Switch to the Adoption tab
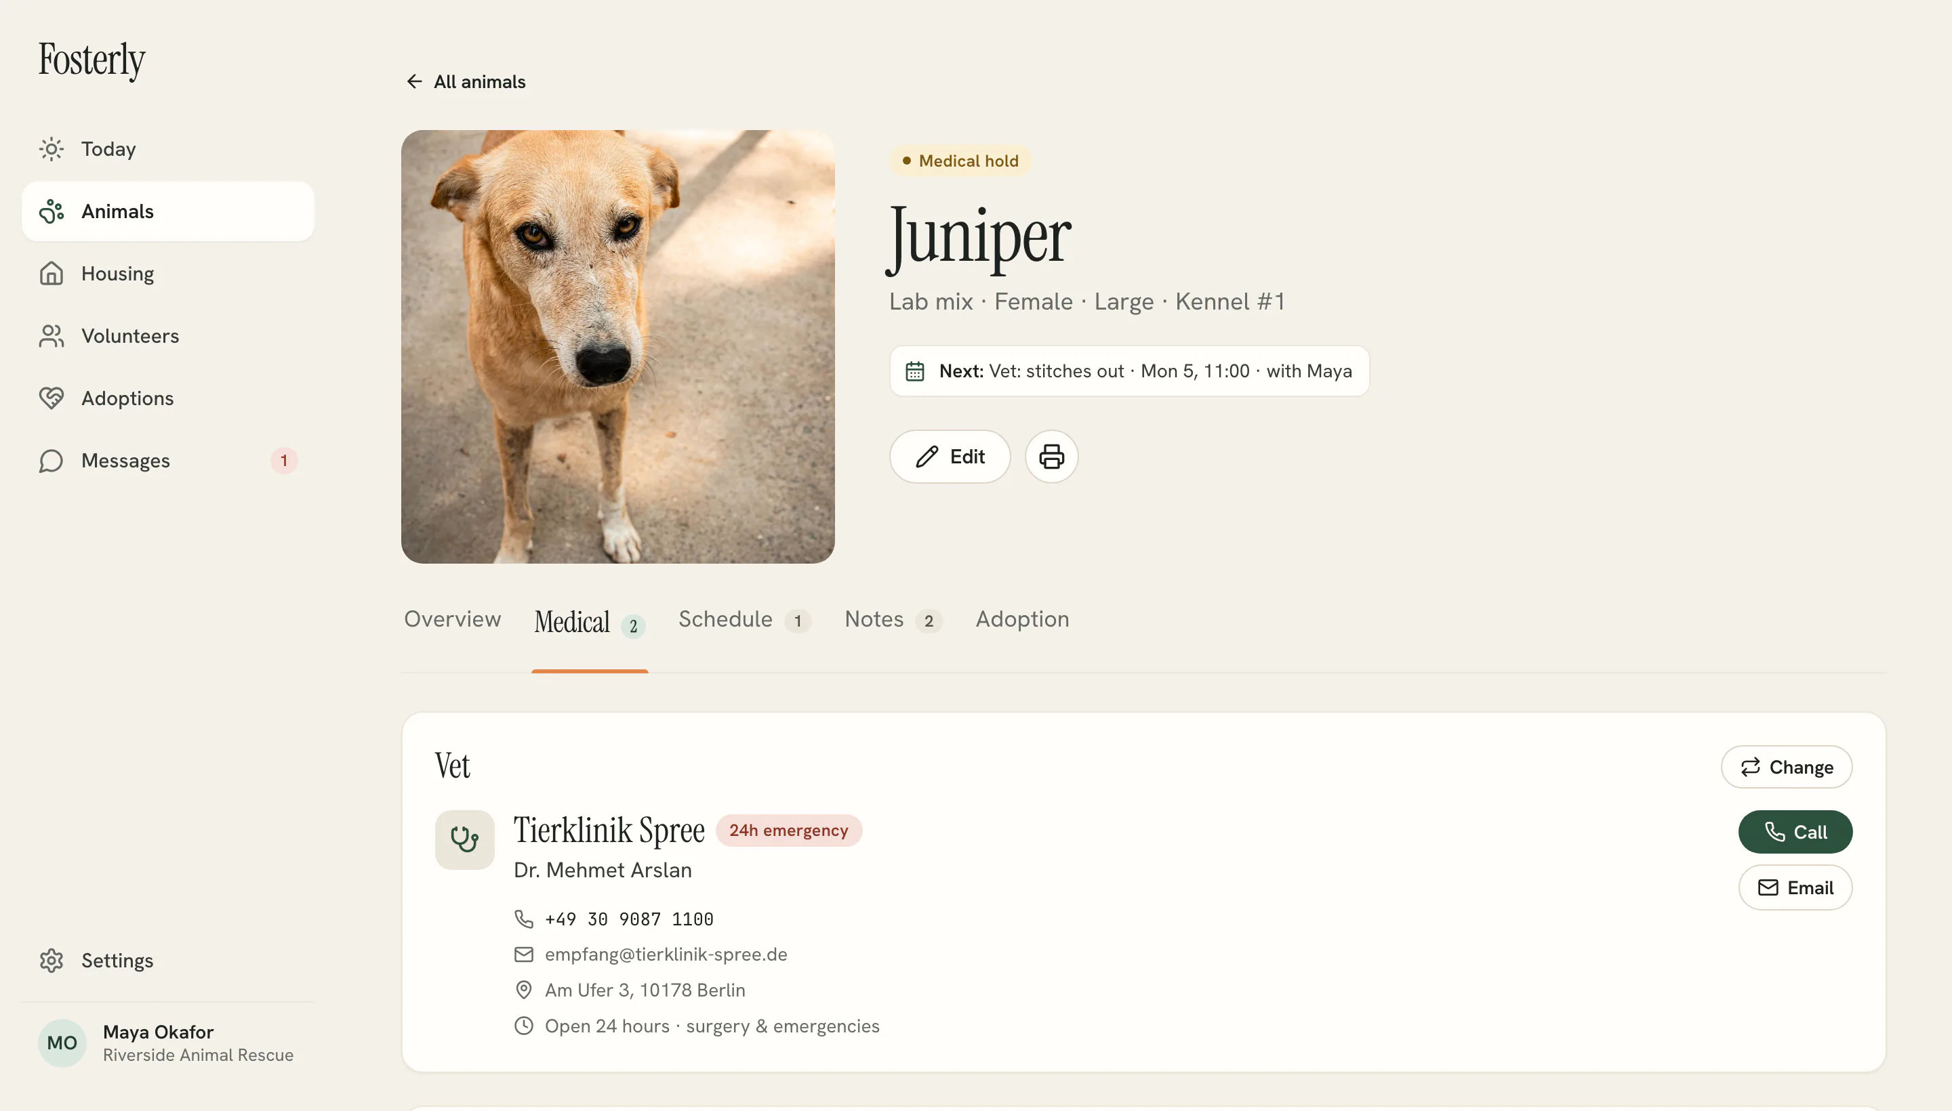1952x1111 pixels. pos(1022,620)
